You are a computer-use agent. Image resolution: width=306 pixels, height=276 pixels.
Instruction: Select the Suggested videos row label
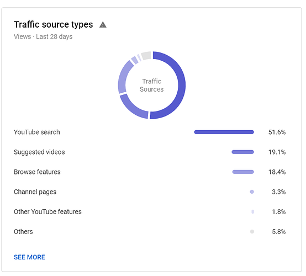39,152
